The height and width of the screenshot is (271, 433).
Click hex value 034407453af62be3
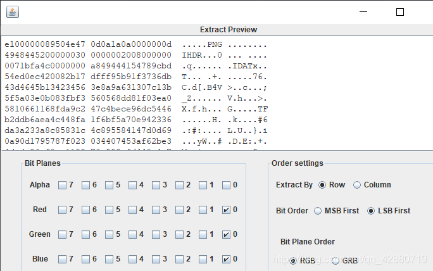[x=131, y=141]
